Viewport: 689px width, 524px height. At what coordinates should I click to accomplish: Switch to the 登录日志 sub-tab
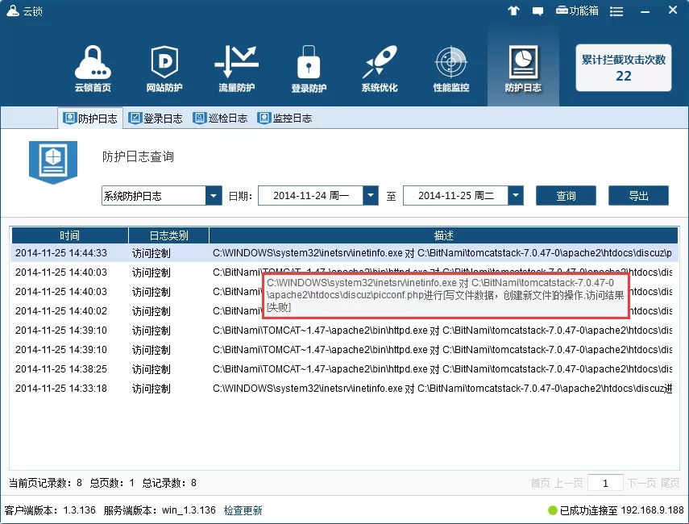tap(156, 119)
